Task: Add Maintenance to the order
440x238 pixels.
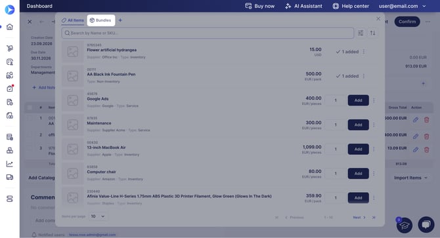Action: click(359, 125)
